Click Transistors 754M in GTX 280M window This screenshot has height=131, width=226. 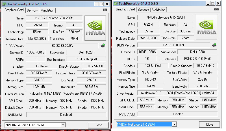click(x=186, y=38)
